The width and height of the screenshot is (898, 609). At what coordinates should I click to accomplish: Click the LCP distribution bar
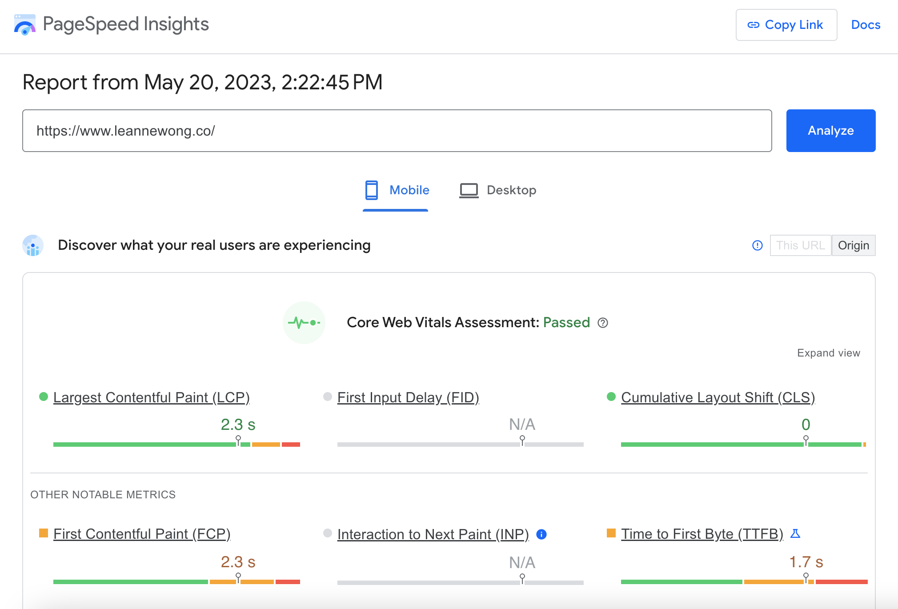click(176, 445)
